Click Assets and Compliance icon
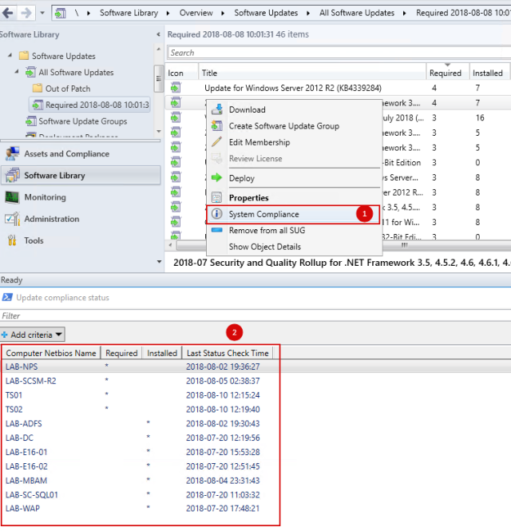The width and height of the screenshot is (511, 531). pyautogui.click(x=12, y=154)
